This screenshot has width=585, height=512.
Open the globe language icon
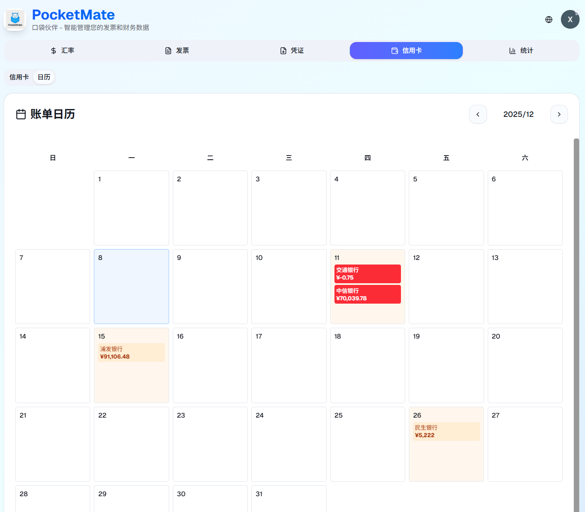pos(548,19)
